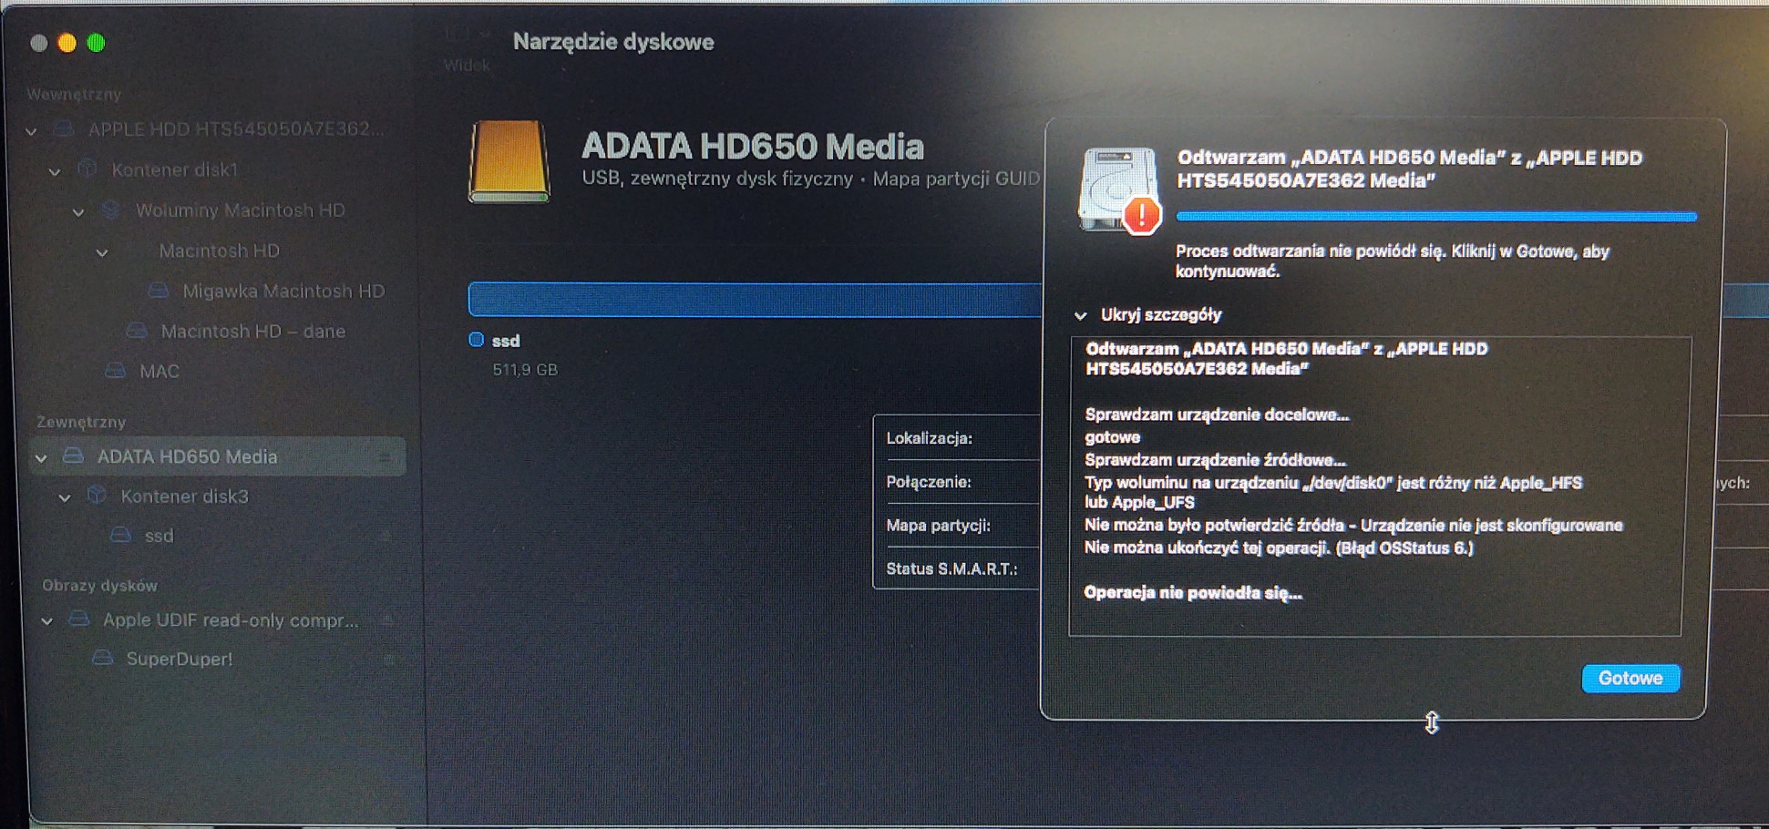The image size is (1769, 829).
Task: Click the Macintosh HD – dane volume icon
Action: click(x=138, y=331)
